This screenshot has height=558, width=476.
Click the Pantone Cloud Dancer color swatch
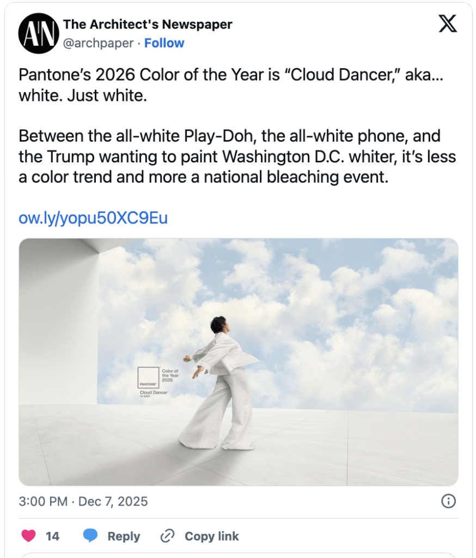coord(148,378)
